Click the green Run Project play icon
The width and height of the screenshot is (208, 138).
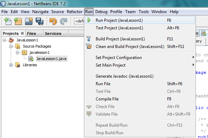pos(89,20)
